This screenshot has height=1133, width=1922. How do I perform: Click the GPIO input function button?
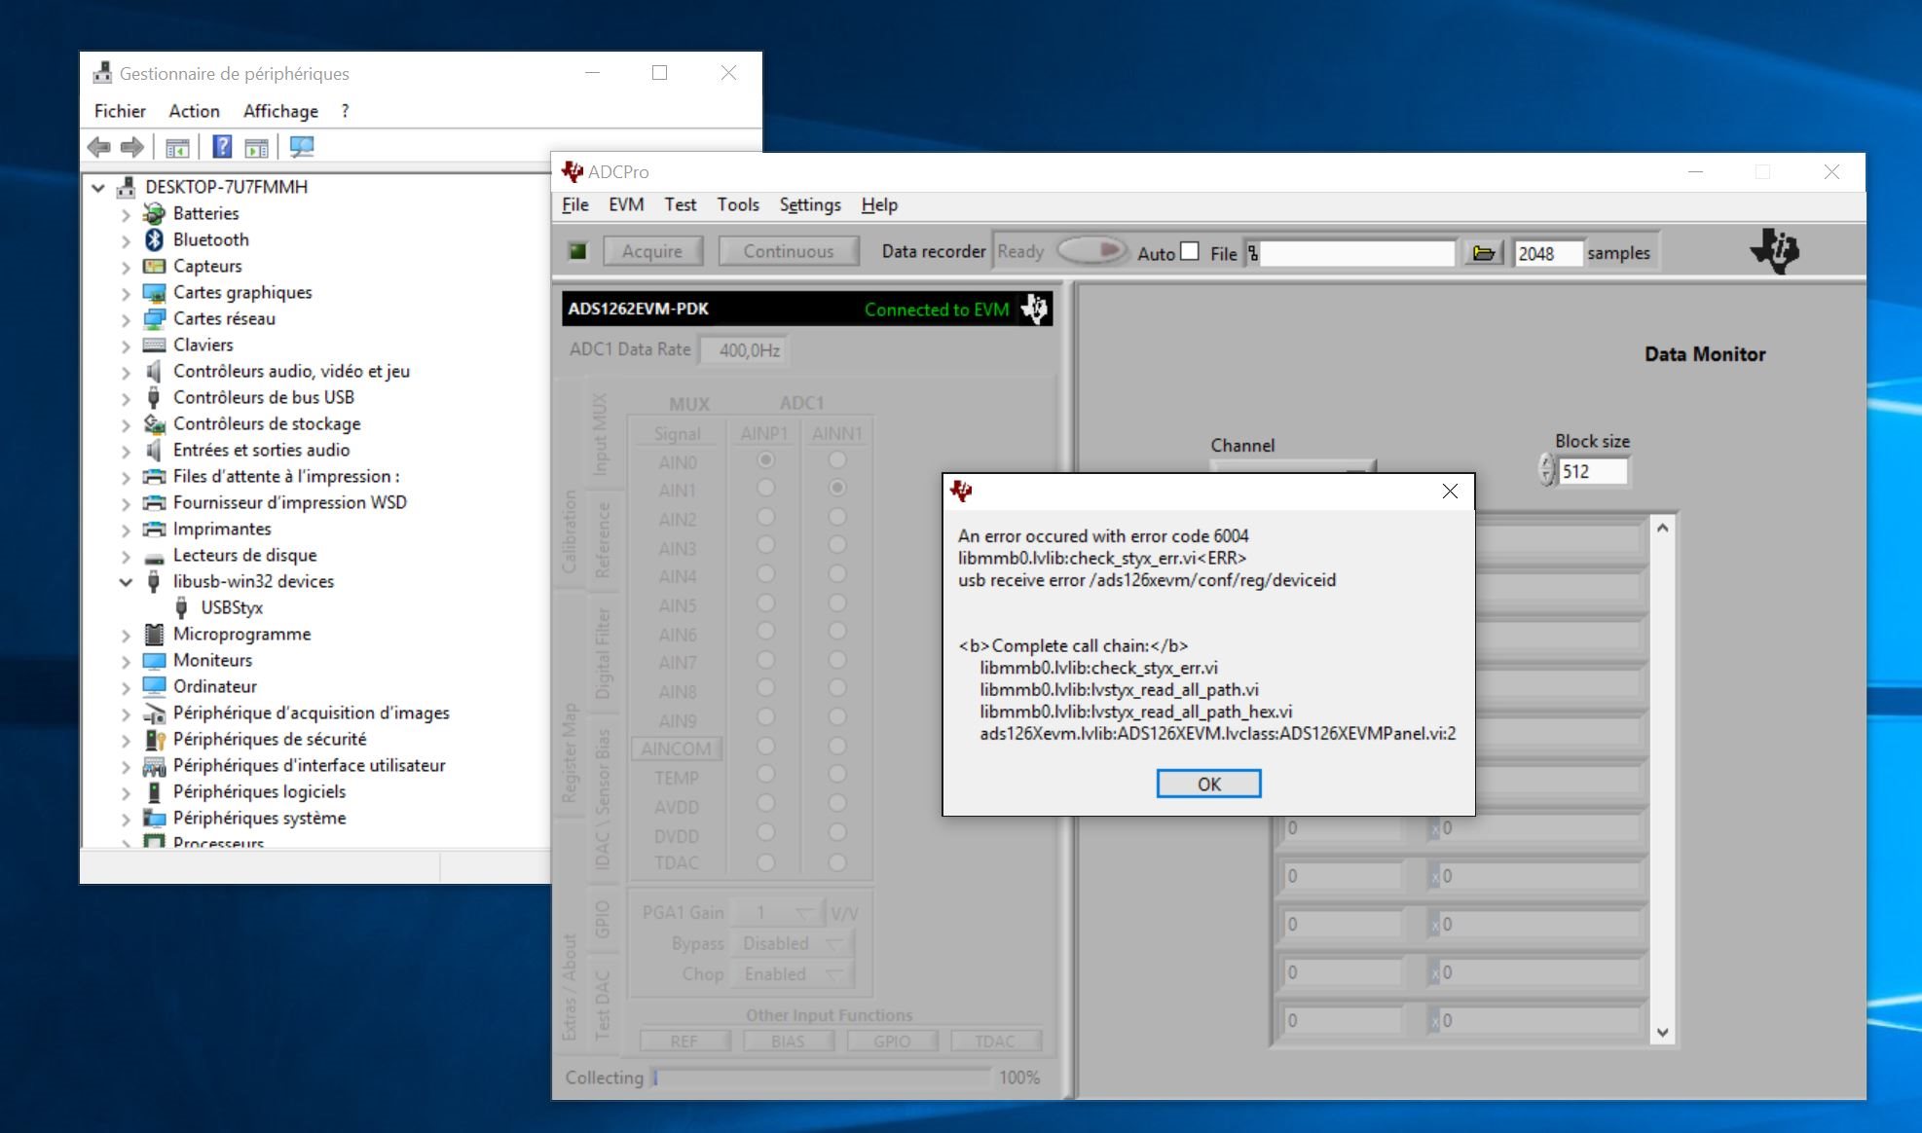892,1041
